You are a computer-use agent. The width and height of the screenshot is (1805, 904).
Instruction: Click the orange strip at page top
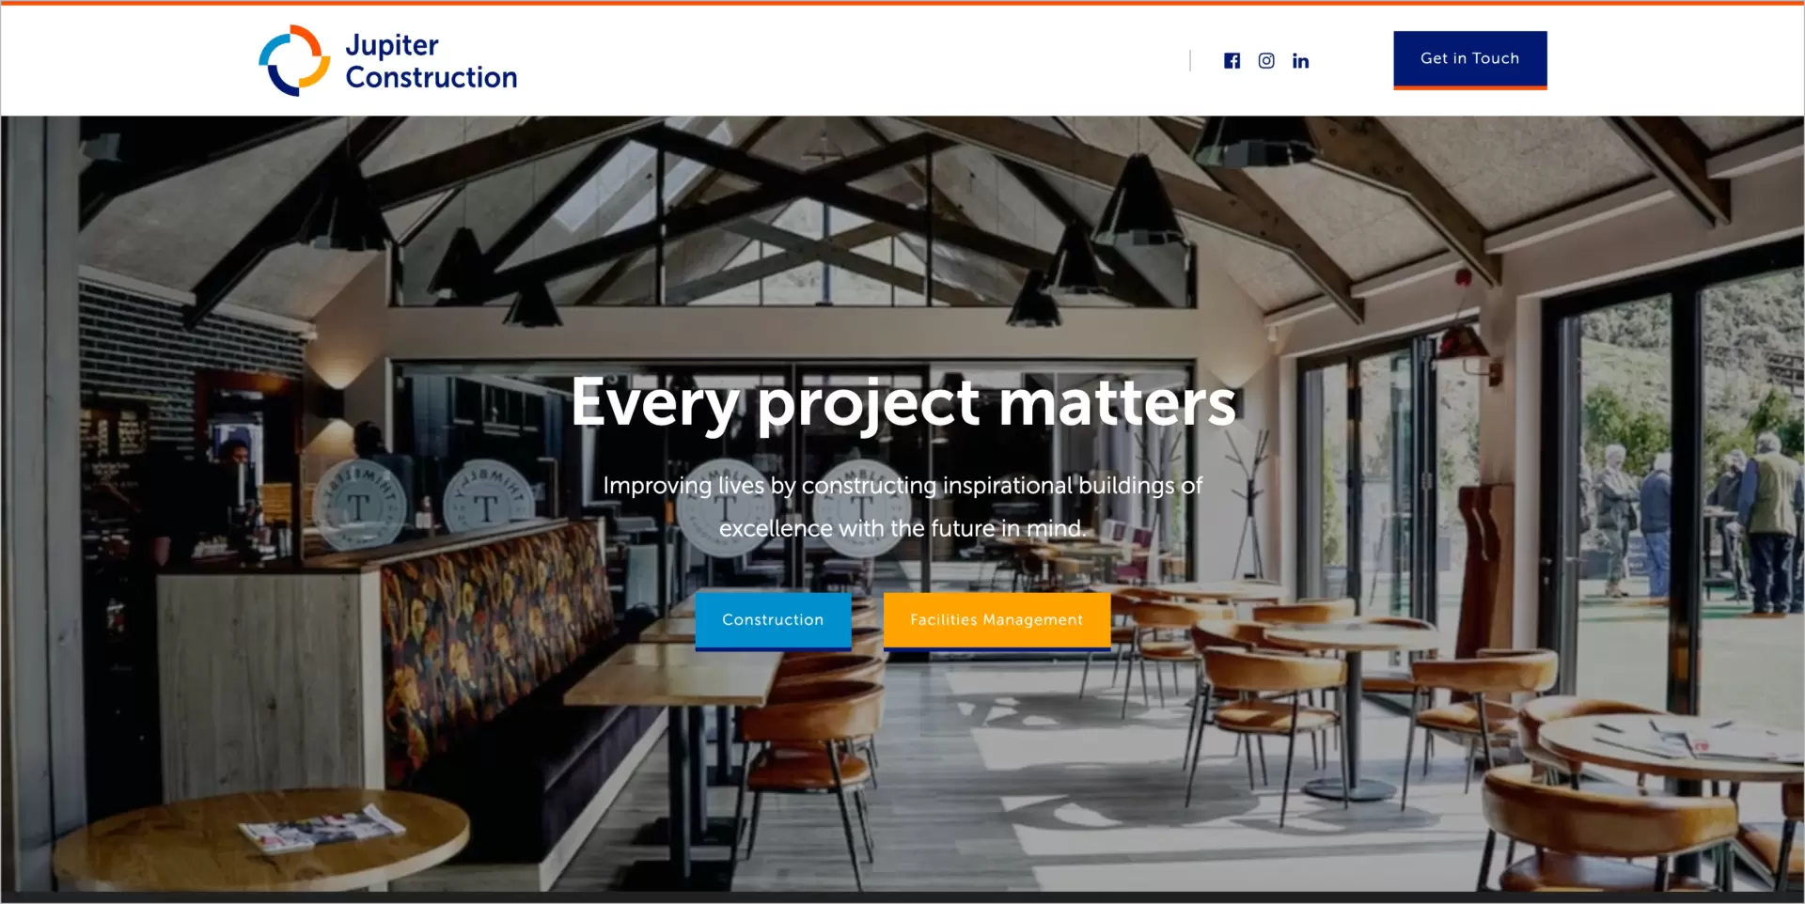(902, 3)
